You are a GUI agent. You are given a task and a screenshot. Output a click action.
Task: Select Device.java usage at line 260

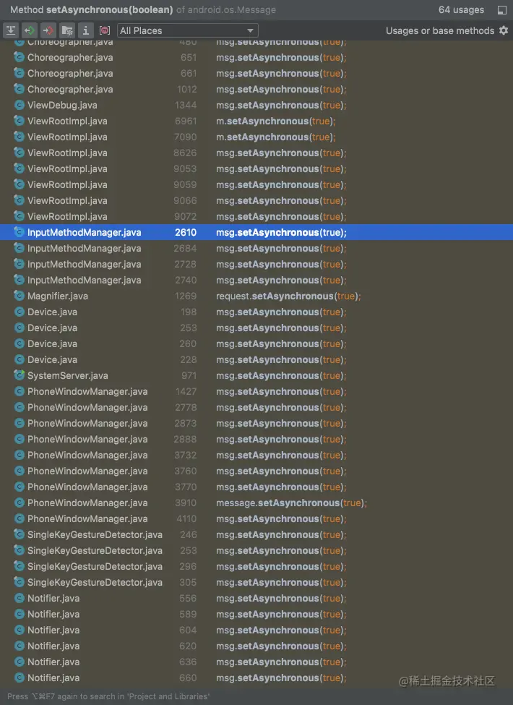pyautogui.click(x=256, y=344)
